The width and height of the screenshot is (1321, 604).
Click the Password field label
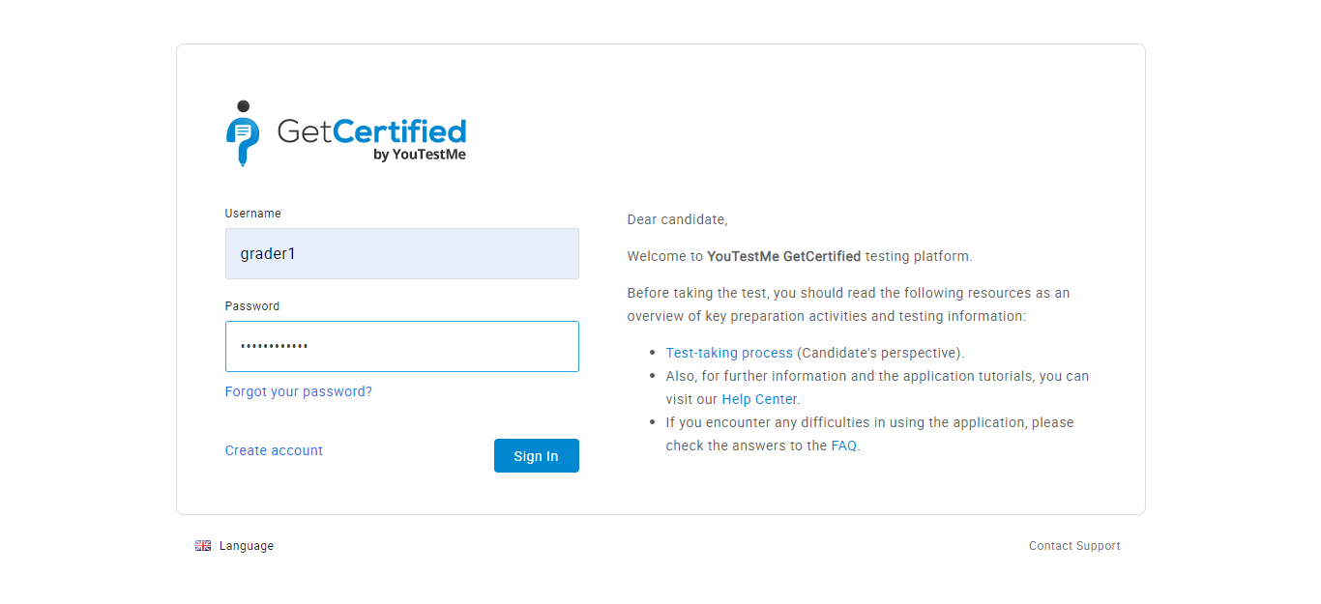tap(251, 306)
